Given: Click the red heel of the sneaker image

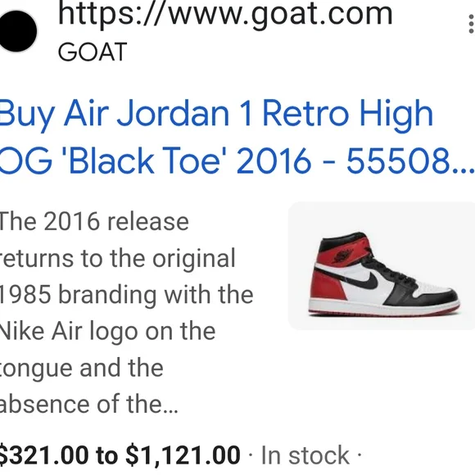Looking at the screenshot, I should [327, 287].
